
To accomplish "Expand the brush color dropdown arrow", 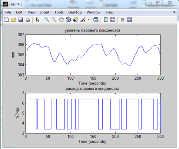I will [88, 20].
